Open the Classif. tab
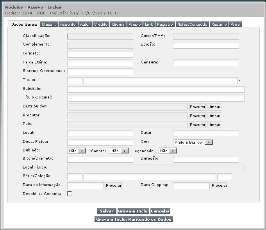Image resolution: width=266 pixels, height=230 pixels. [49, 24]
